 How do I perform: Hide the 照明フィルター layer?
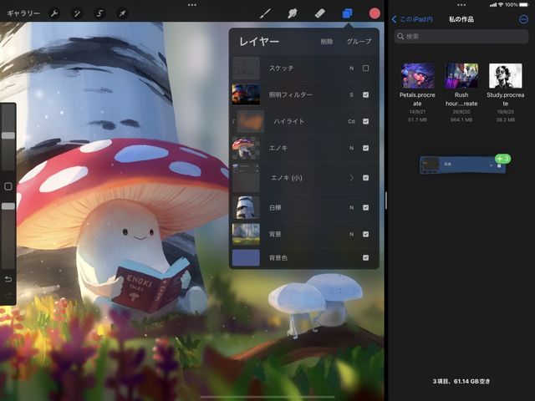365,94
